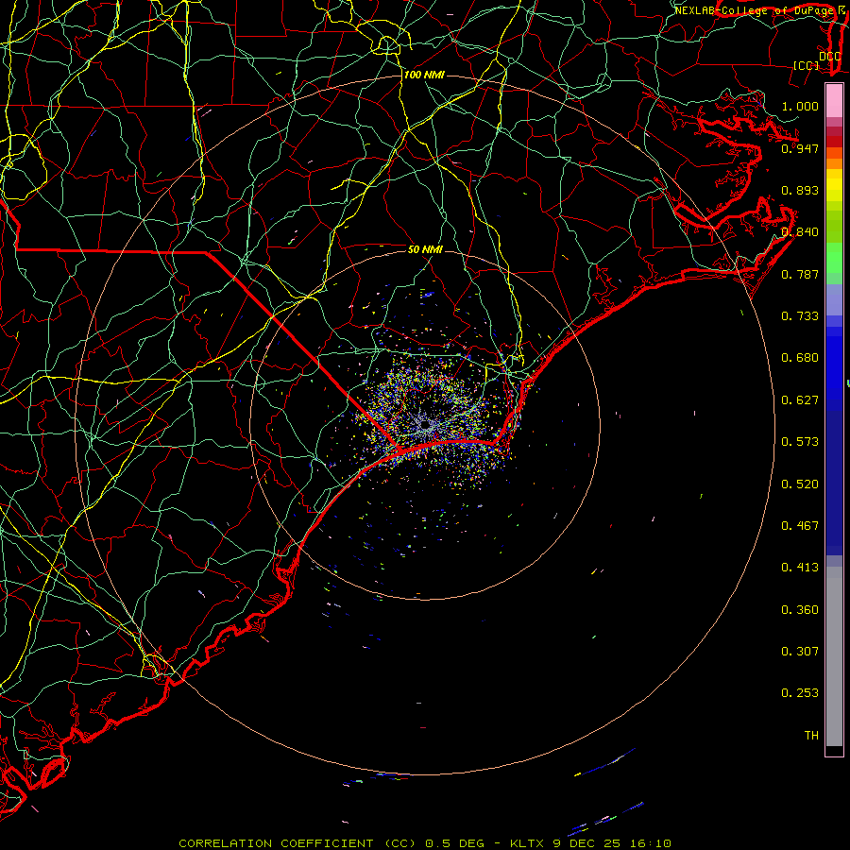
Task: Click the DCC product label
Action: (830, 57)
